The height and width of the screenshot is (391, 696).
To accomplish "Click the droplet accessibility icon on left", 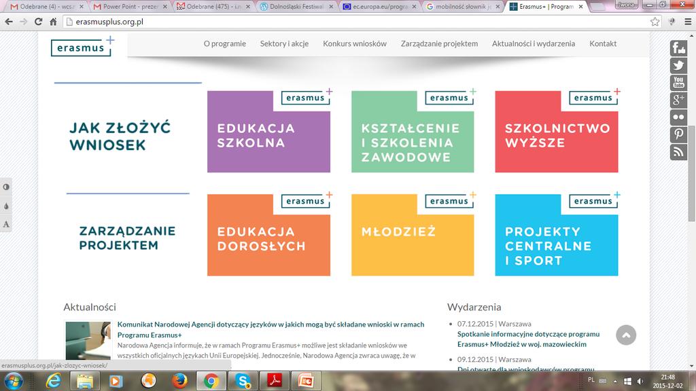I will (x=6, y=206).
